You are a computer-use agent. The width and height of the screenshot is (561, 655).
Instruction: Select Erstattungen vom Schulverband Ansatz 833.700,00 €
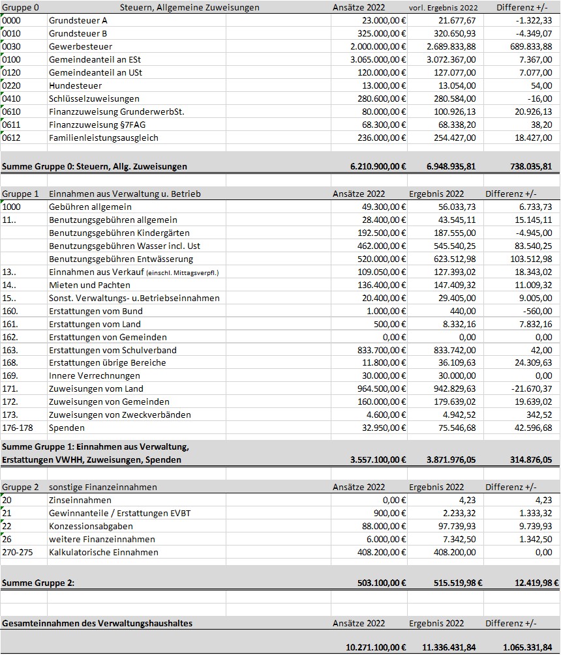coord(369,349)
